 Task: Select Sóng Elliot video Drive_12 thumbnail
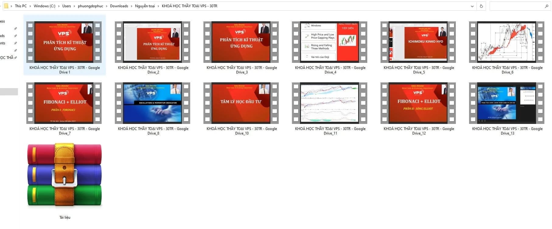pyautogui.click(x=418, y=103)
